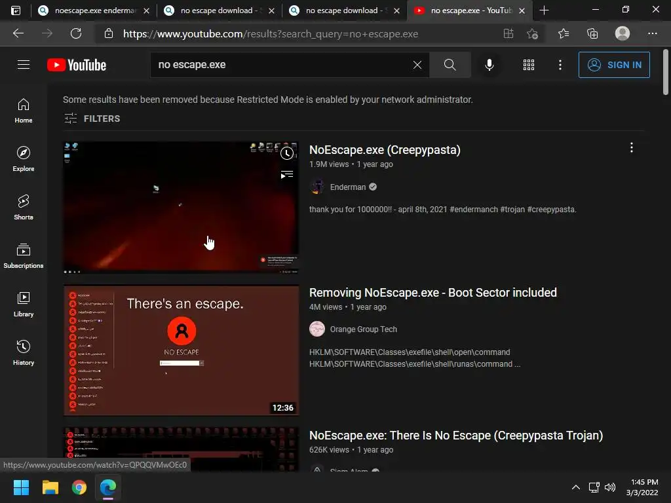Expand the FILTERS options
The width and height of the screenshot is (671, 503).
point(92,119)
